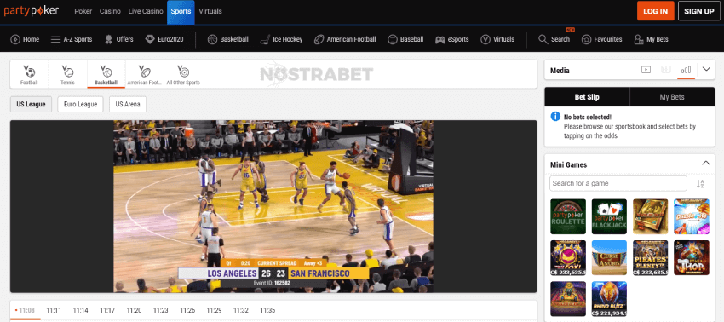Open the A-Z Sports menu
Image resolution: width=724 pixels, height=322 pixels.
(72, 40)
